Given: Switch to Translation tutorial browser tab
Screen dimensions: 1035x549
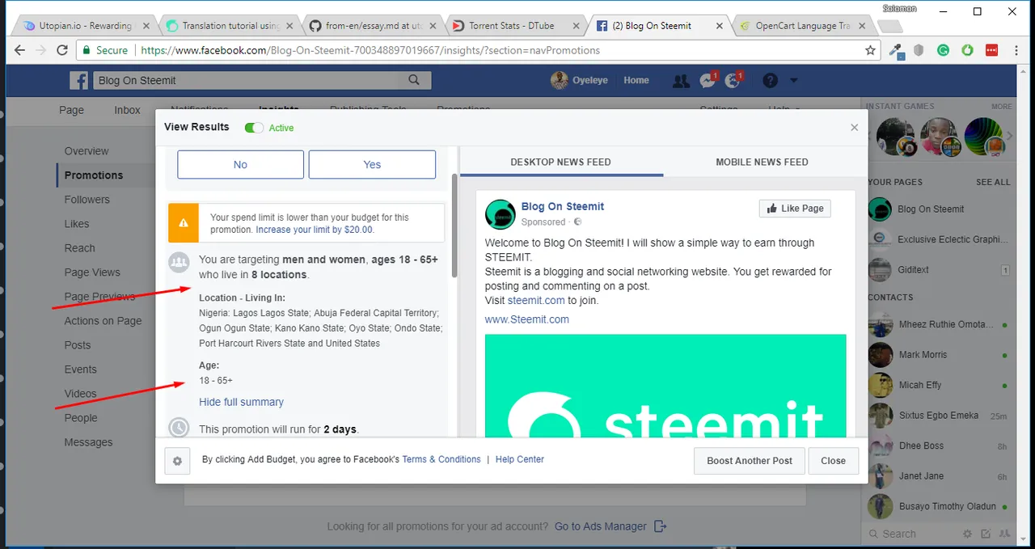Looking at the screenshot, I should pos(230,26).
